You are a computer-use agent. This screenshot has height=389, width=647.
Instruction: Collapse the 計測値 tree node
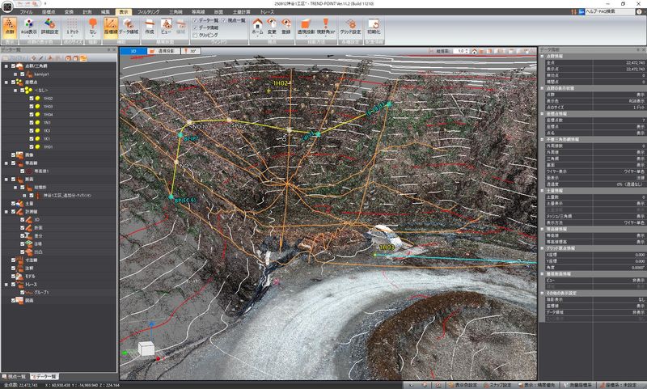[6, 212]
